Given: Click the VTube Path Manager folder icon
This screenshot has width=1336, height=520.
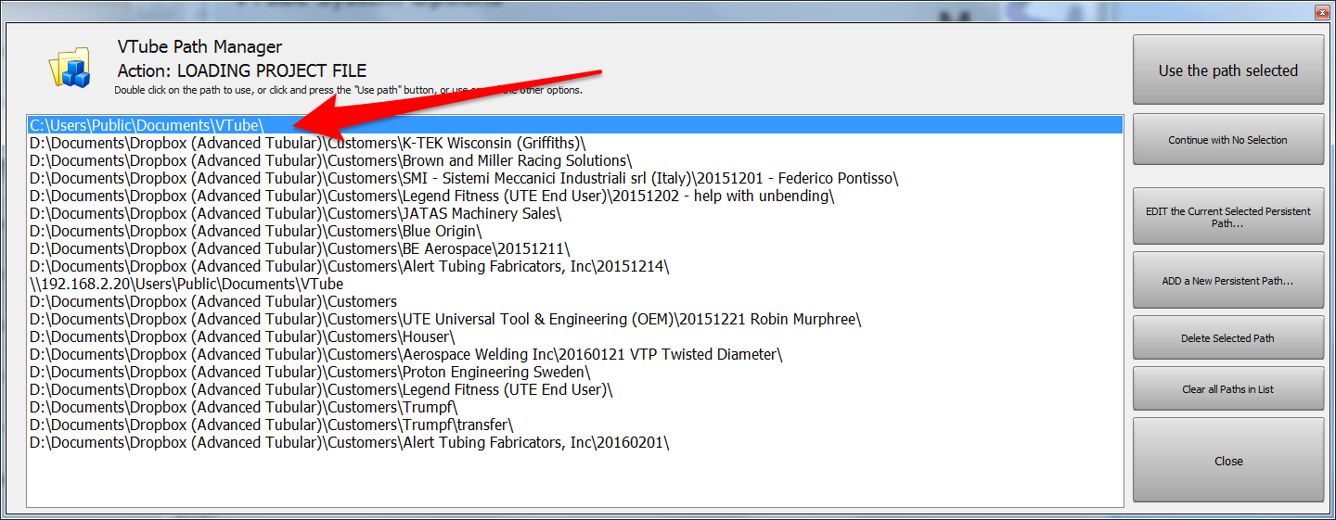Looking at the screenshot, I should pyautogui.click(x=70, y=67).
